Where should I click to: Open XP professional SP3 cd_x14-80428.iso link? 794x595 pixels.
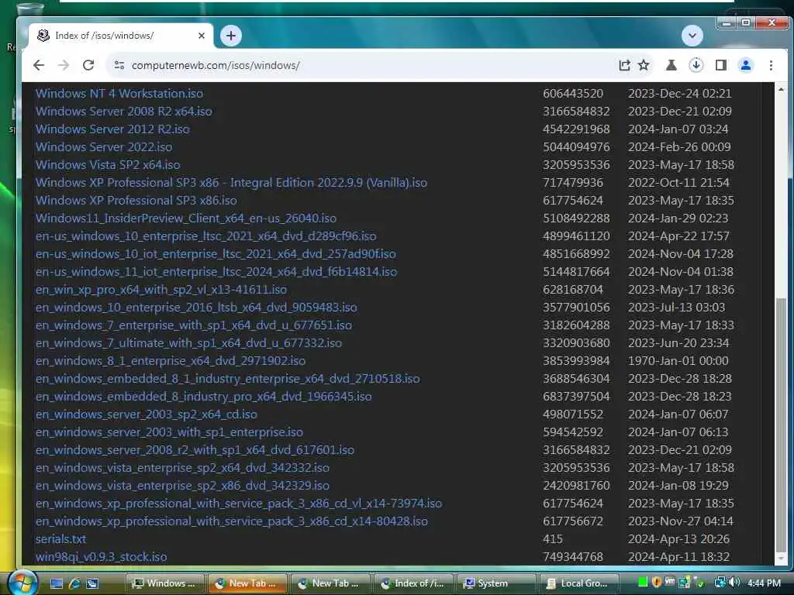(231, 521)
